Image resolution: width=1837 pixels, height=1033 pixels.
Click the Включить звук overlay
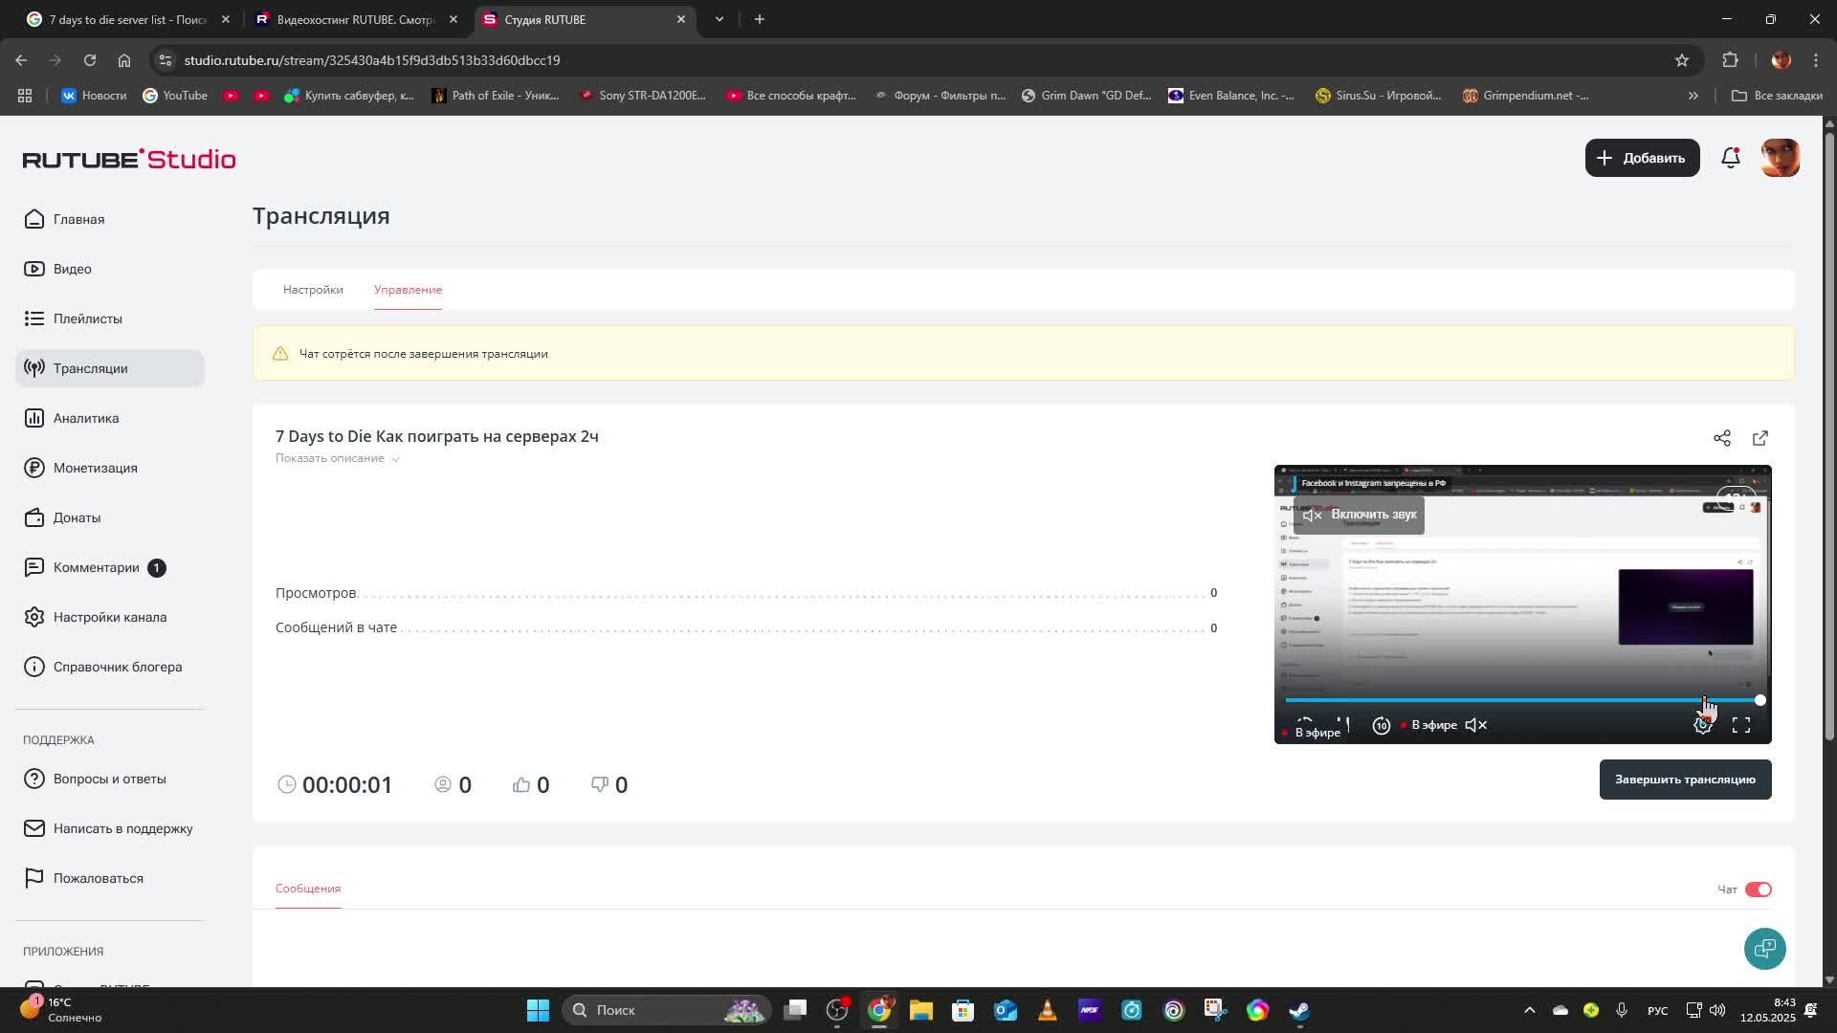1359,515
